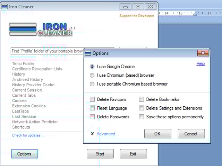Click the Advanced... link text
This screenshot has width=222, height=166.
(x=108, y=134)
